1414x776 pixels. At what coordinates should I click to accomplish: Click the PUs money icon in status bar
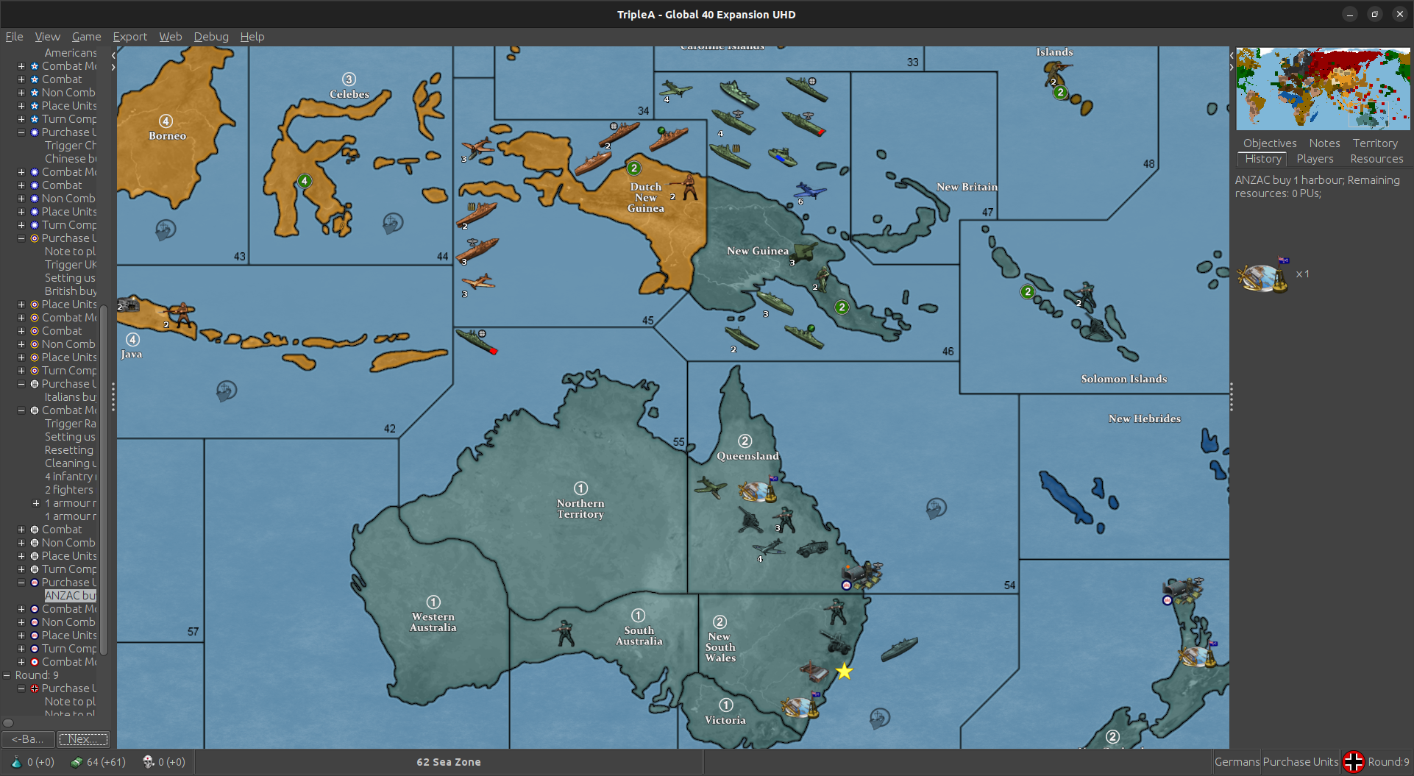coord(77,762)
